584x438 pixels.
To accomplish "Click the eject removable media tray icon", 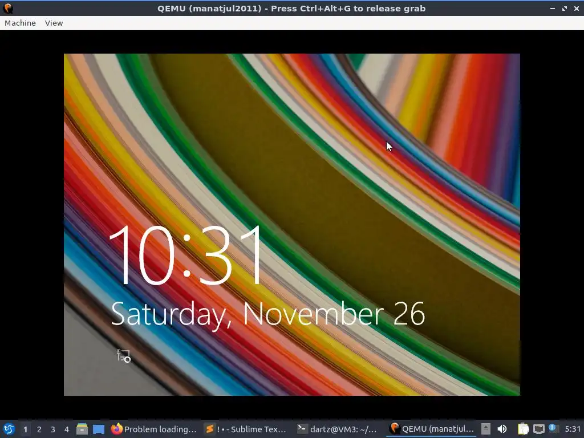I will 486,429.
